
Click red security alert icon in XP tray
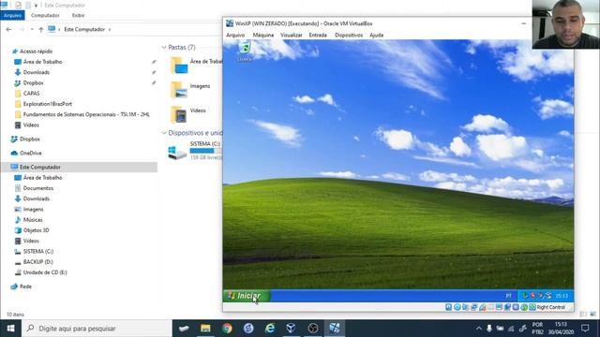pyautogui.click(x=533, y=296)
